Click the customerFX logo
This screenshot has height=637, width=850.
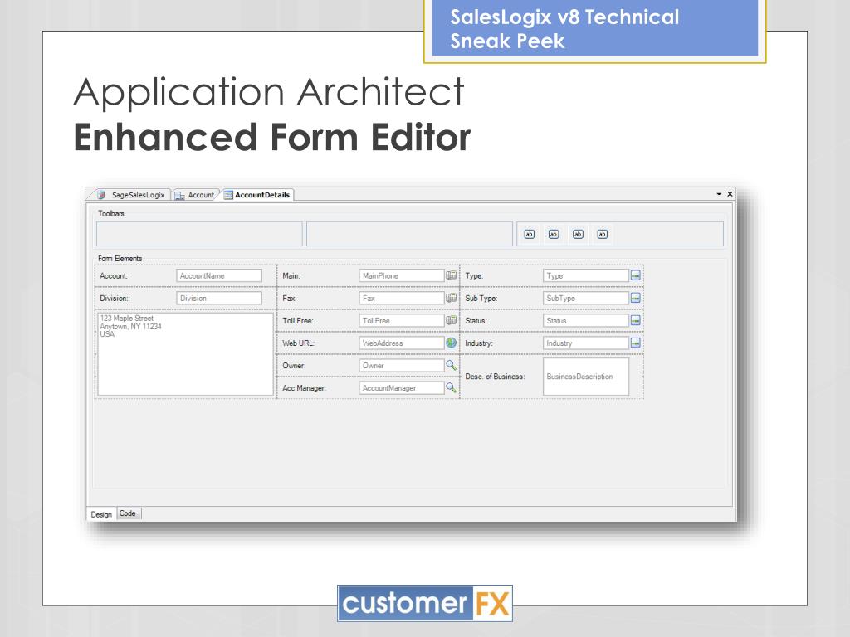pos(425,603)
